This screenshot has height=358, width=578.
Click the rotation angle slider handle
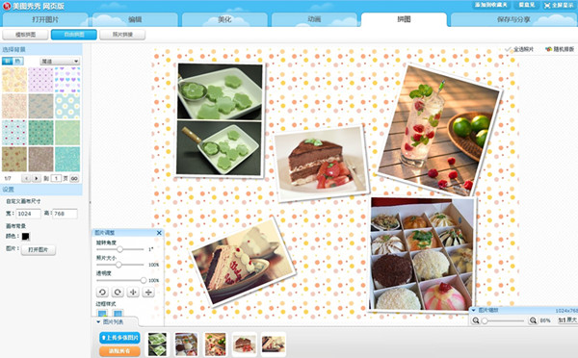pyautogui.click(x=119, y=249)
